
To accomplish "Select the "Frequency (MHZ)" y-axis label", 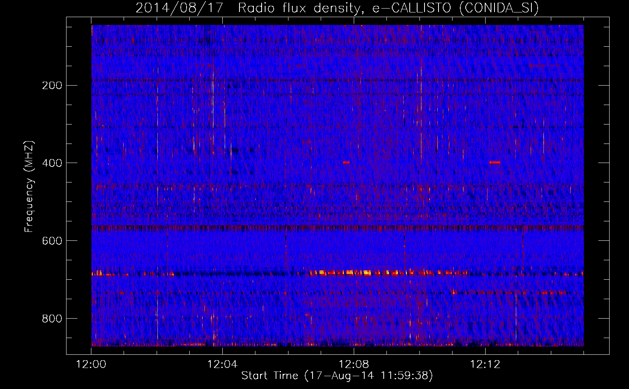I will pyautogui.click(x=29, y=186).
